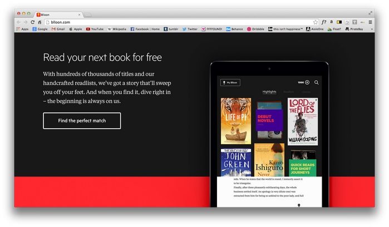Click the new tab button
This screenshot has width=389, height=227.
click(87, 15)
